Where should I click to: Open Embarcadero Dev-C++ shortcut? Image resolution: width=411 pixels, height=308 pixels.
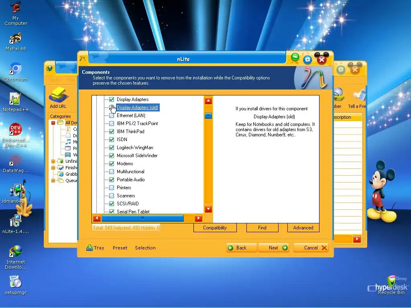click(16, 135)
